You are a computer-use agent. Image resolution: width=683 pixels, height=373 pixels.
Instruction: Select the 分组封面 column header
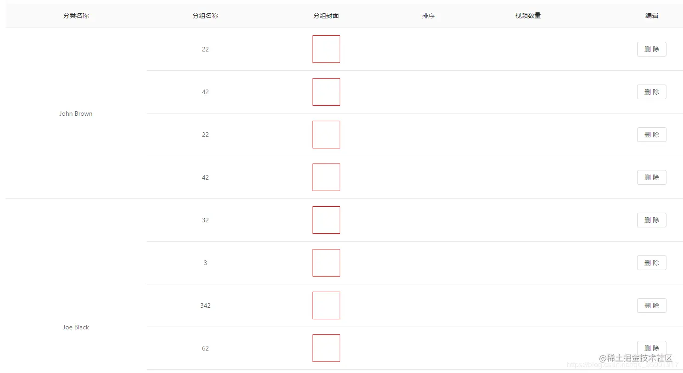326,16
